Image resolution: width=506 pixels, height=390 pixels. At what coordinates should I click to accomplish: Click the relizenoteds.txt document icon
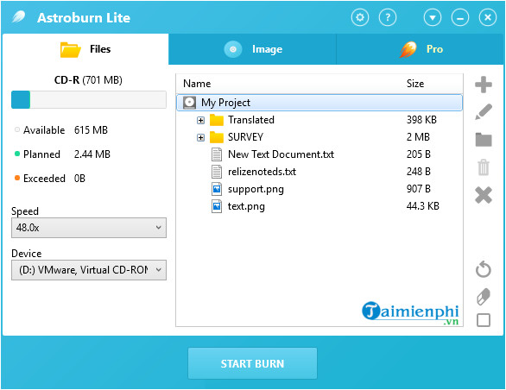click(x=217, y=172)
